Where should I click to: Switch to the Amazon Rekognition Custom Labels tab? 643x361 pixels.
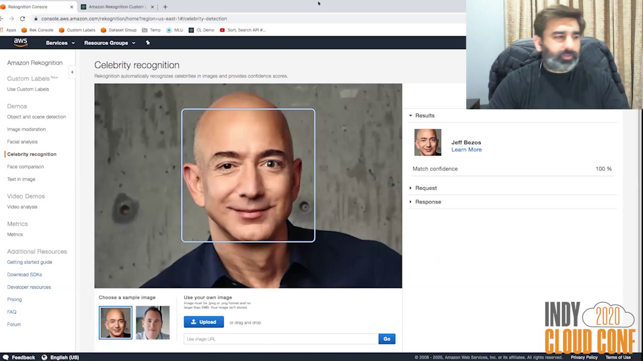[118, 7]
